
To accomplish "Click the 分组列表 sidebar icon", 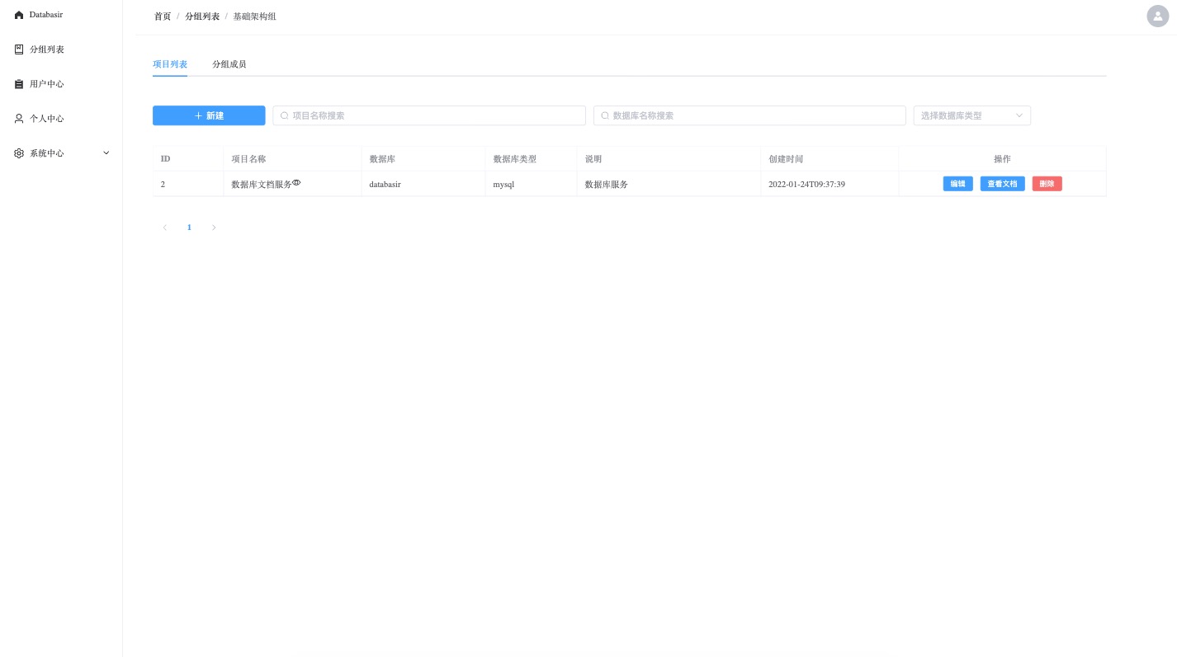I will [x=19, y=49].
